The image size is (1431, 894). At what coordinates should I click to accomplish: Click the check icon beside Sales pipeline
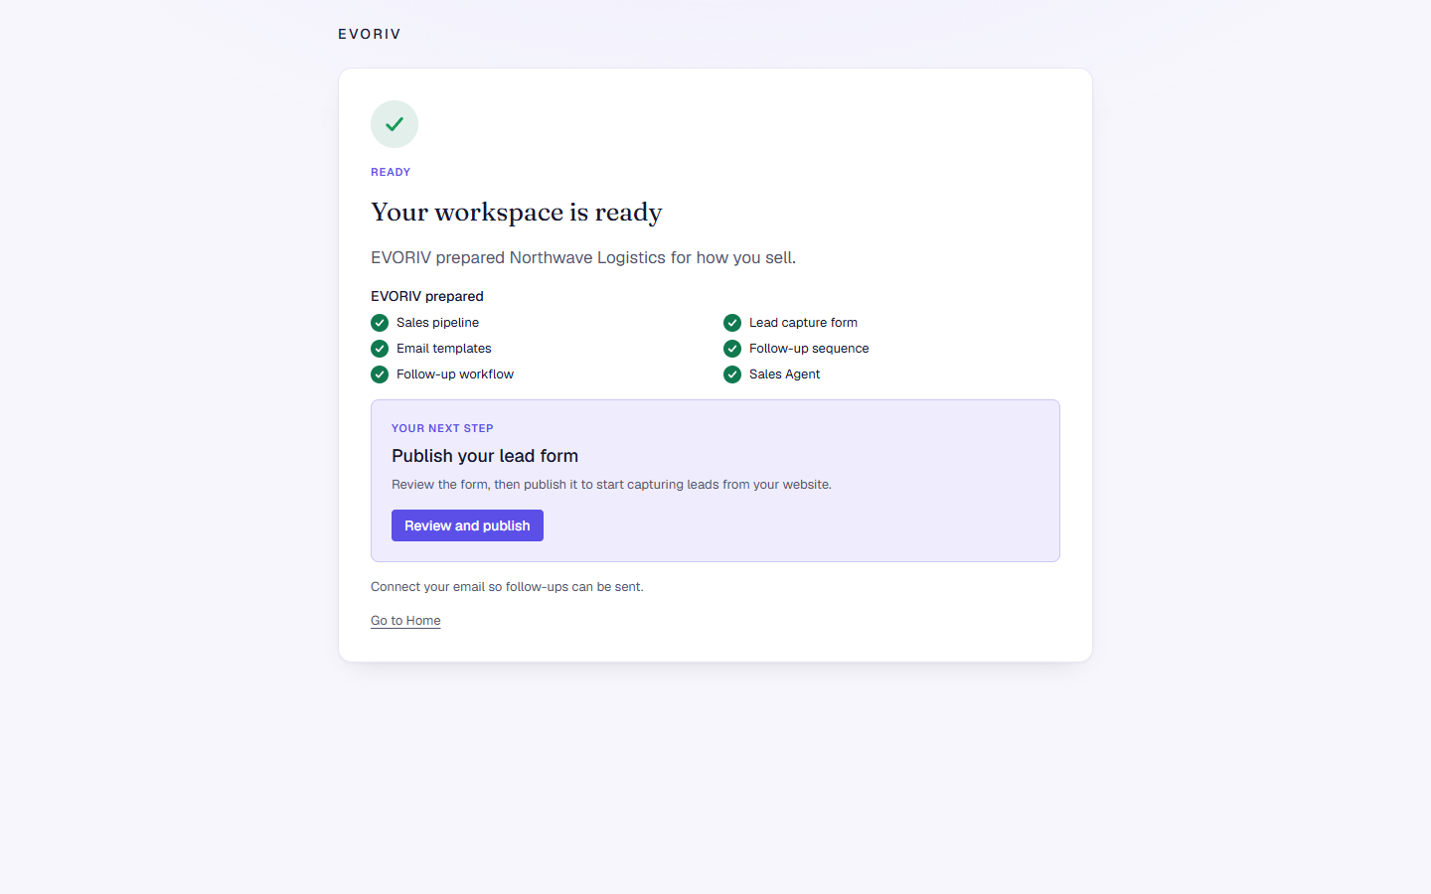[380, 323]
